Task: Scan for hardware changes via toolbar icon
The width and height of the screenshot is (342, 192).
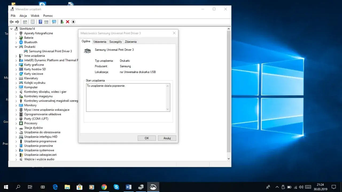Action: (x=54, y=22)
